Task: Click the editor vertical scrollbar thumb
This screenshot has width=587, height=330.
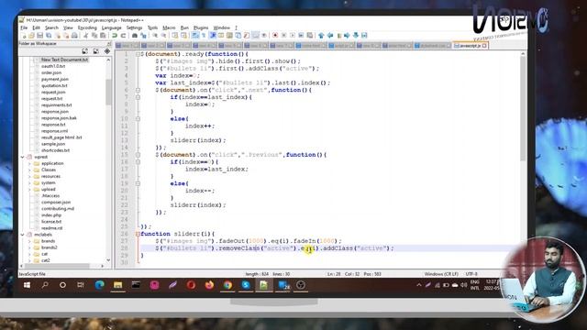Action: coord(523,108)
